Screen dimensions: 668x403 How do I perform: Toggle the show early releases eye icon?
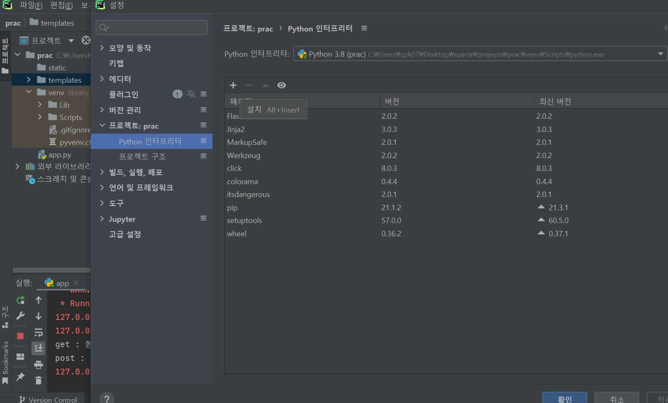(x=282, y=85)
